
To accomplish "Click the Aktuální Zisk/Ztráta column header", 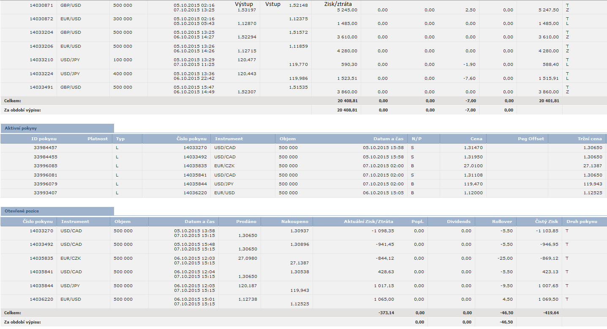I will [369, 221].
